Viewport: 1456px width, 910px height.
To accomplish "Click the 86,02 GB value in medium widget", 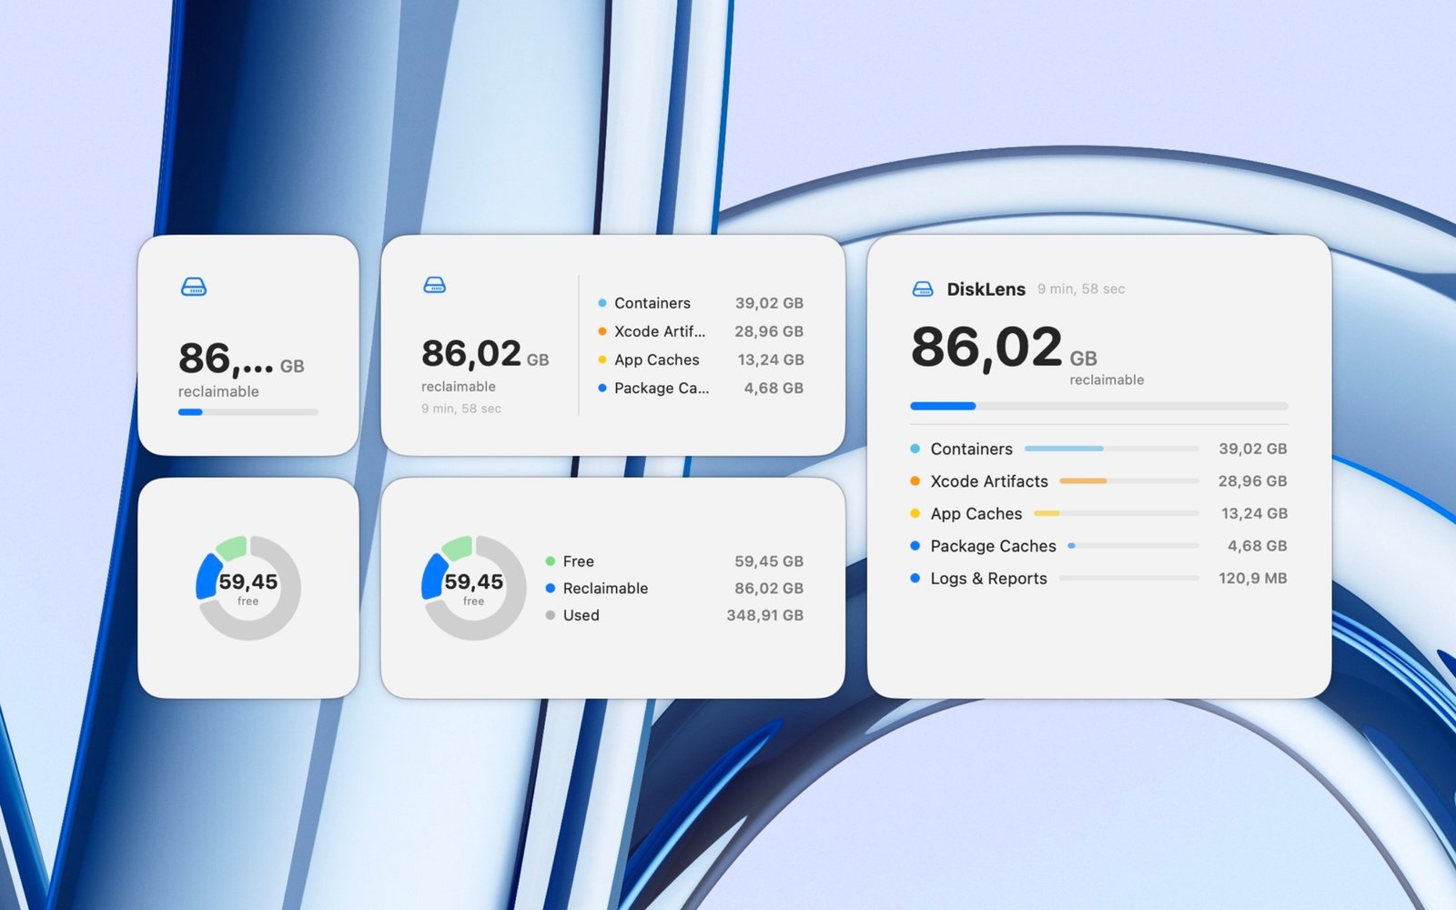I will [x=485, y=354].
